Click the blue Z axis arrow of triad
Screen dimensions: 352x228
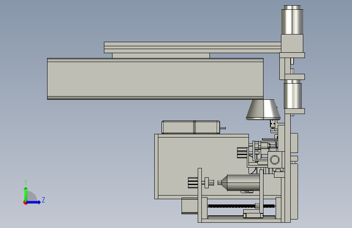pos(34,202)
